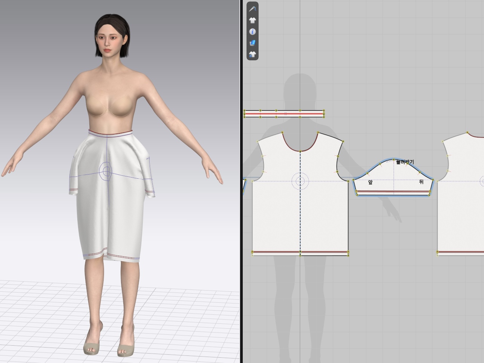Click the red waistband on the 3D garment
The height and width of the screenshot is (363, 484).
tap(110, 133)
